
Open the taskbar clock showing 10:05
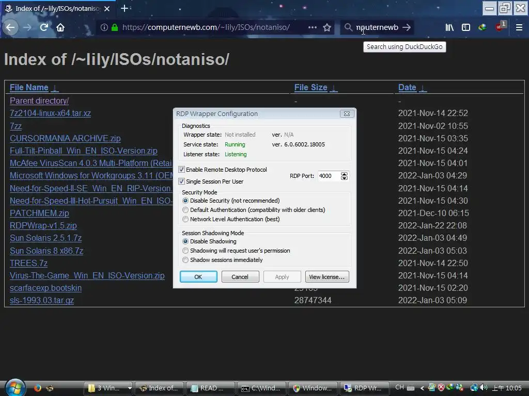(507, 388)
